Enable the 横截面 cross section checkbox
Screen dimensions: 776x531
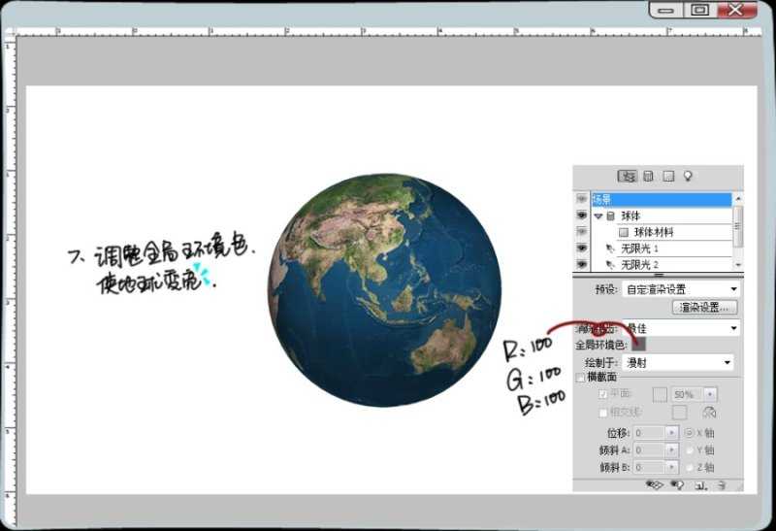point(581,377)
